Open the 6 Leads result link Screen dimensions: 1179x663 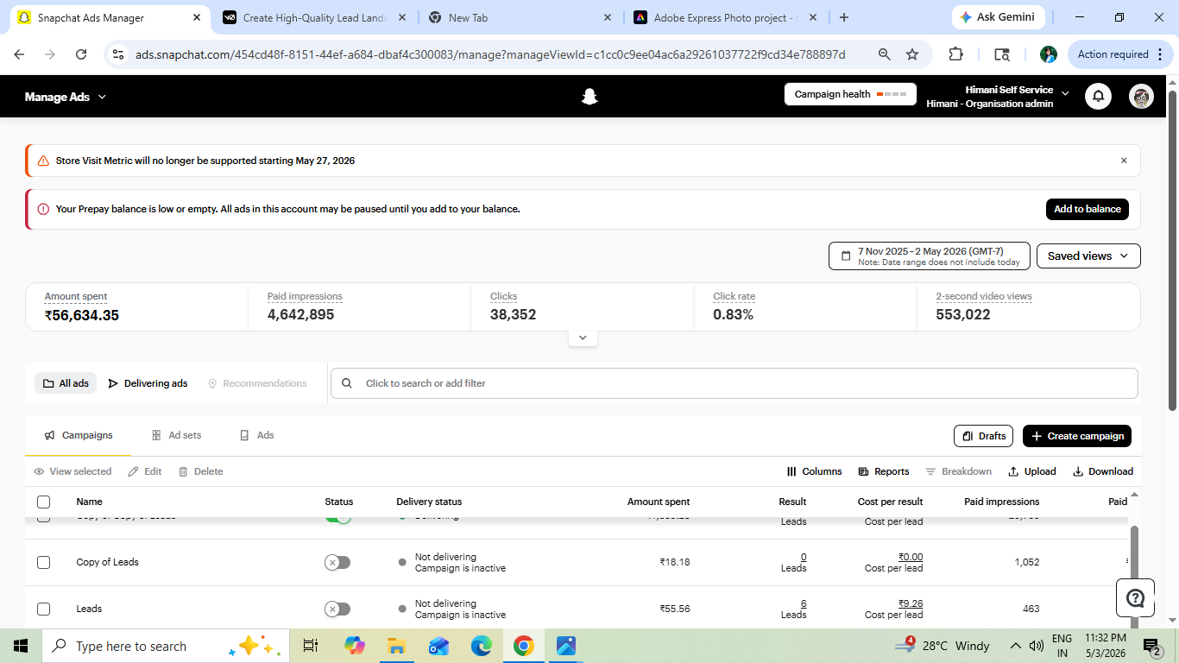(x=804, y=603)
